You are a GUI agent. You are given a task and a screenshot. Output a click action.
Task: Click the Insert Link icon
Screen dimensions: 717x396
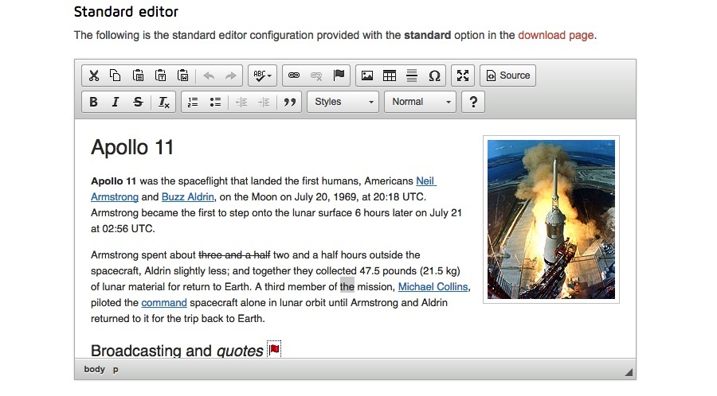293,76
